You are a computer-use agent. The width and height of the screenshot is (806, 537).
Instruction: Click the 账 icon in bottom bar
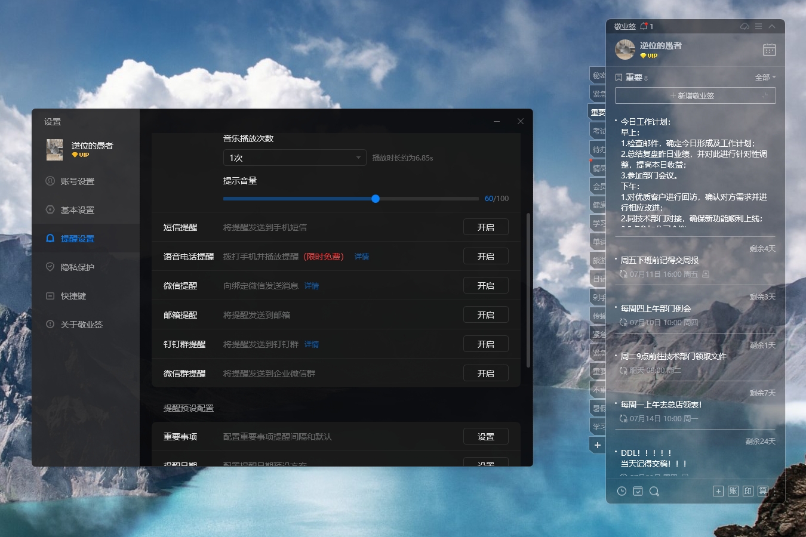pos(733,491)
